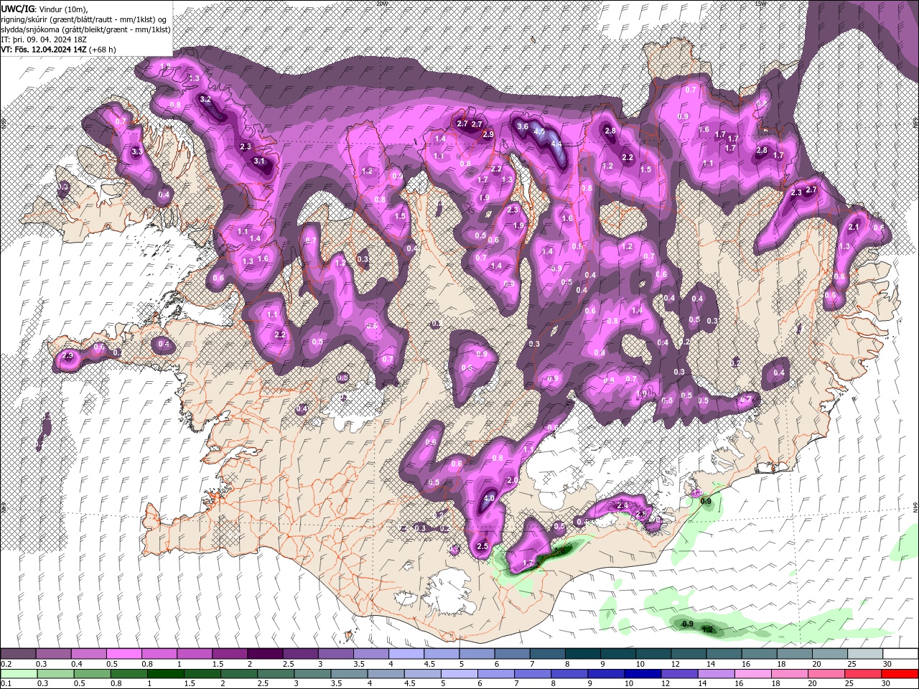Click the 1.2 value inside green offshore rain
The width and height of the screenshot is (919, 689).
tap(709, 630)
